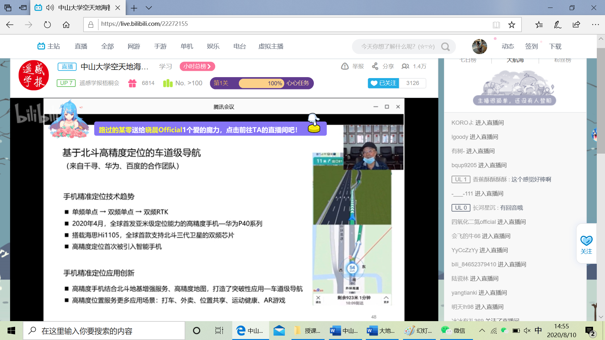Click the share (分享) icon
The height and width of the screenshot is (340, 605).
(x=375, y=66)
